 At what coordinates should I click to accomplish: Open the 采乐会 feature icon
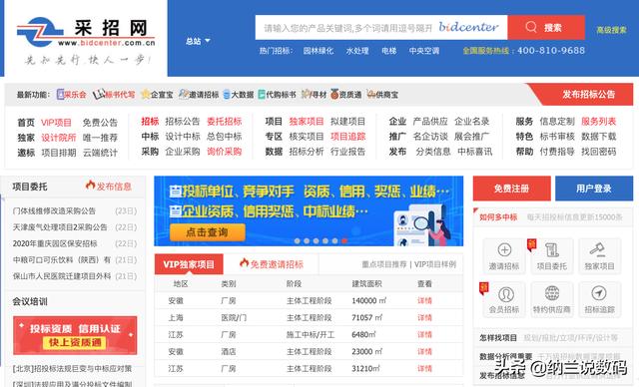click(61, 95)
